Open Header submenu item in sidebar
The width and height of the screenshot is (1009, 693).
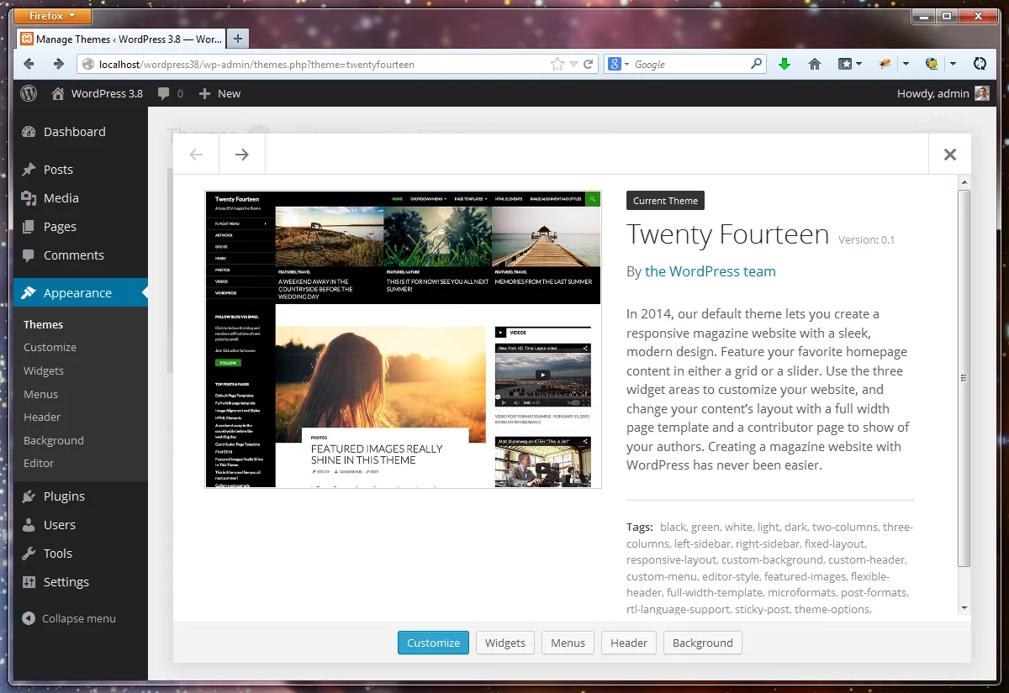point(42,417)
